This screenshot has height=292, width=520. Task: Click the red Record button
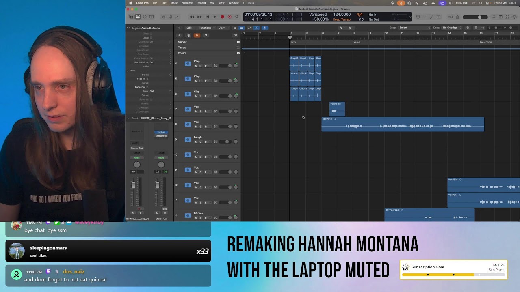click(222, 17)
